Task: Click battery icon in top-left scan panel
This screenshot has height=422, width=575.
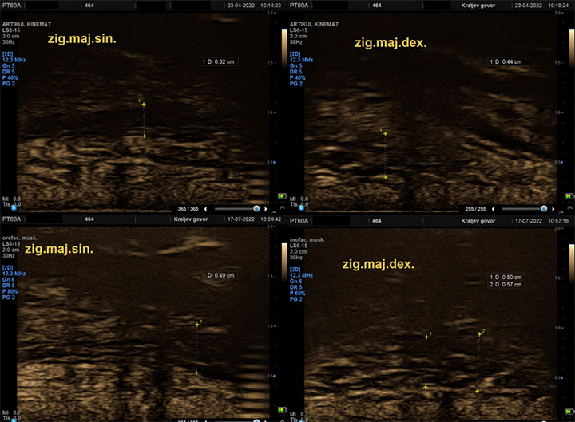Action: (281, 196)
